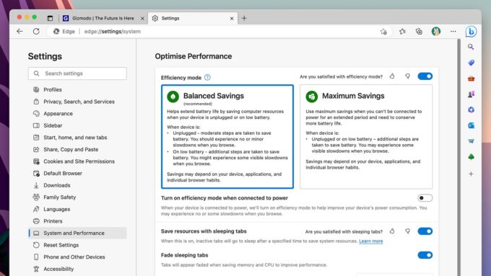Give thumbs up for sleeping tabs

pyautogui.click(x=392, y=231)
